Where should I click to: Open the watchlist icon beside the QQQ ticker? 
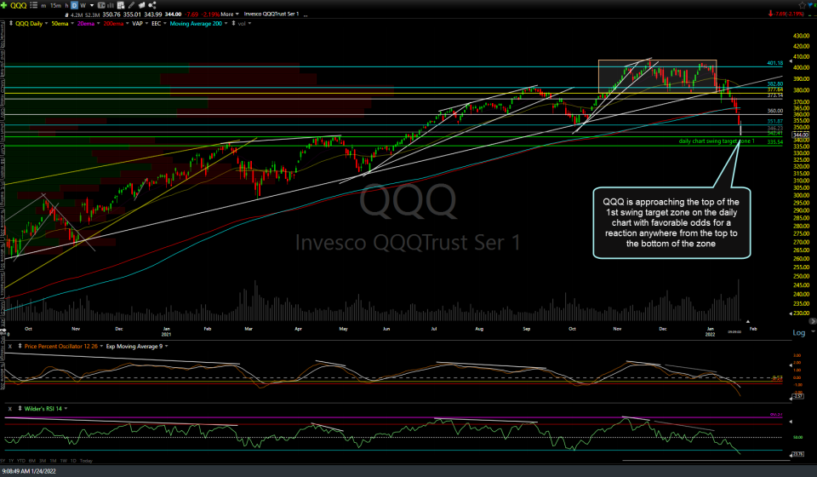(34, 5)
